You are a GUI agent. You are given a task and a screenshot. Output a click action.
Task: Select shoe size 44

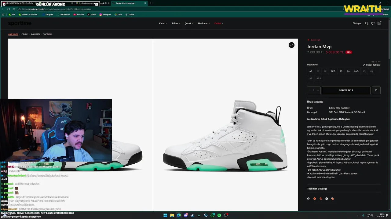(348, 71)
